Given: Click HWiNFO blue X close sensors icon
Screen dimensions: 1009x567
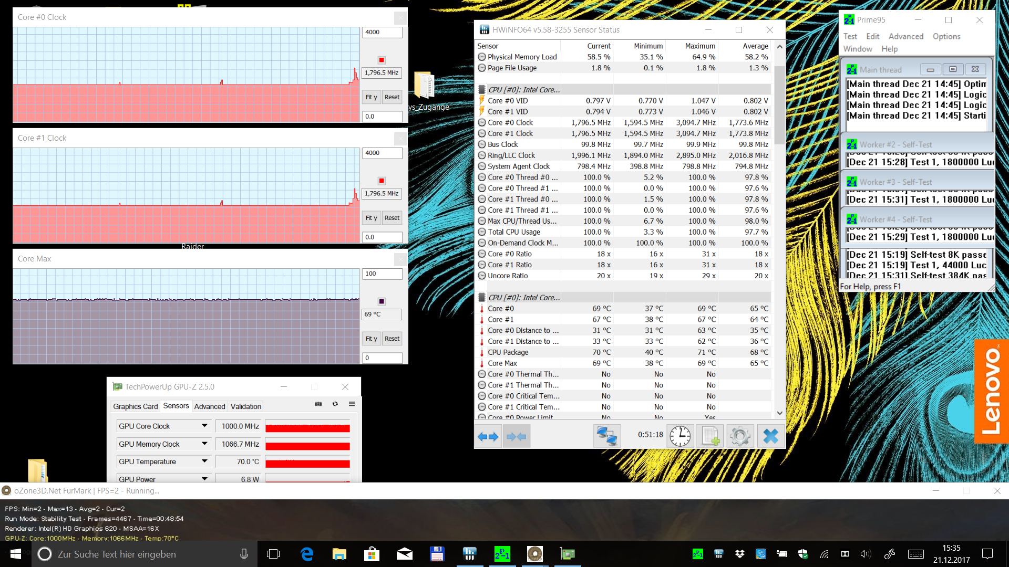Looking at the screenshot, I should click(770, 436).
